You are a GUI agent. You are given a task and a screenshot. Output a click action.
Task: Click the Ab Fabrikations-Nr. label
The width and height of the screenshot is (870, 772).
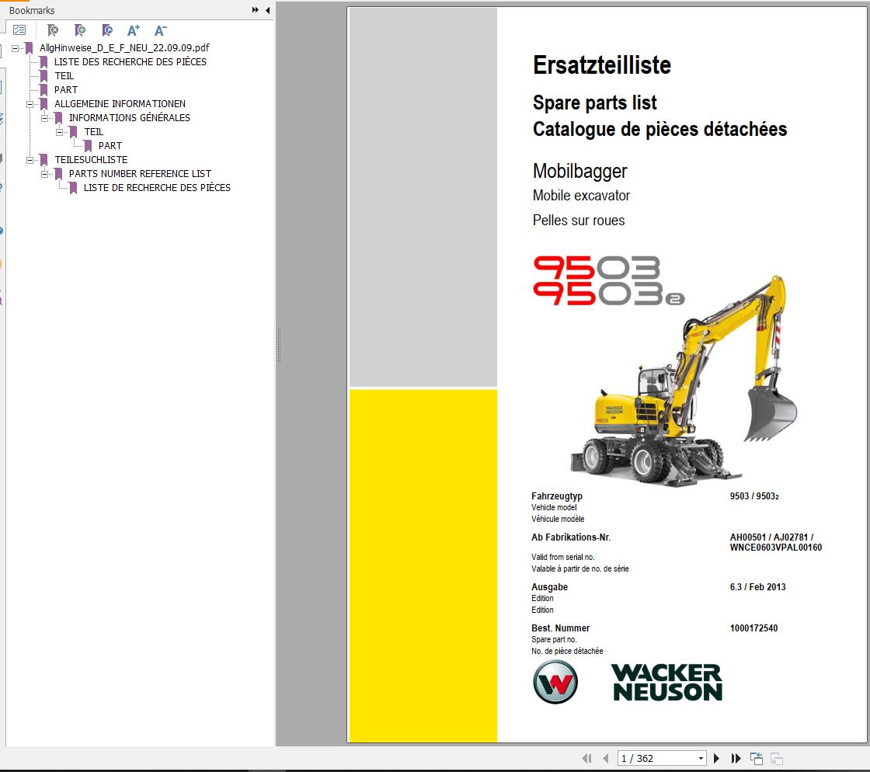(x=571, y=537)
